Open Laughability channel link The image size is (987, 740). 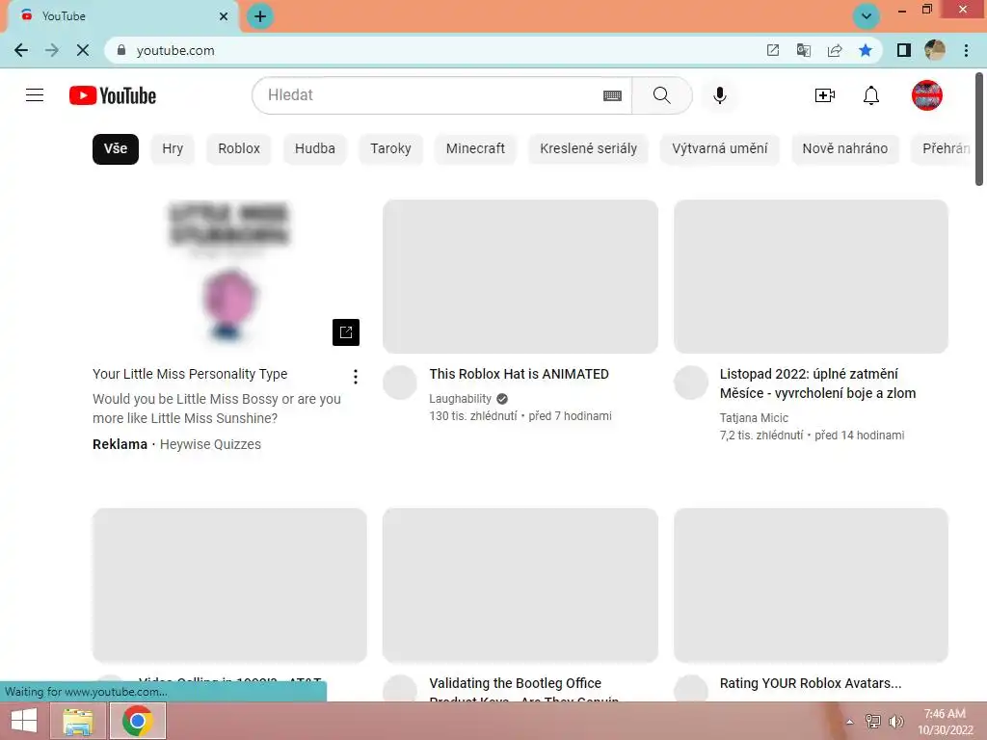460,399
